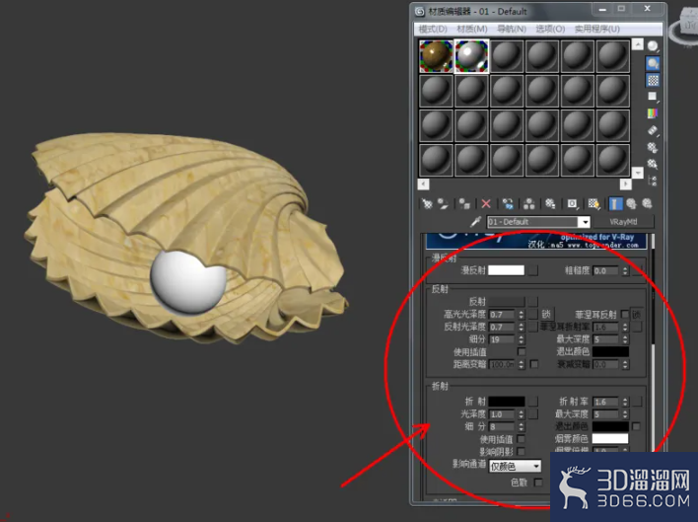Screen dimensions: 698x522
Task: Click the refraction 细分 8 spinner
Action: click(x=522, y=426)
